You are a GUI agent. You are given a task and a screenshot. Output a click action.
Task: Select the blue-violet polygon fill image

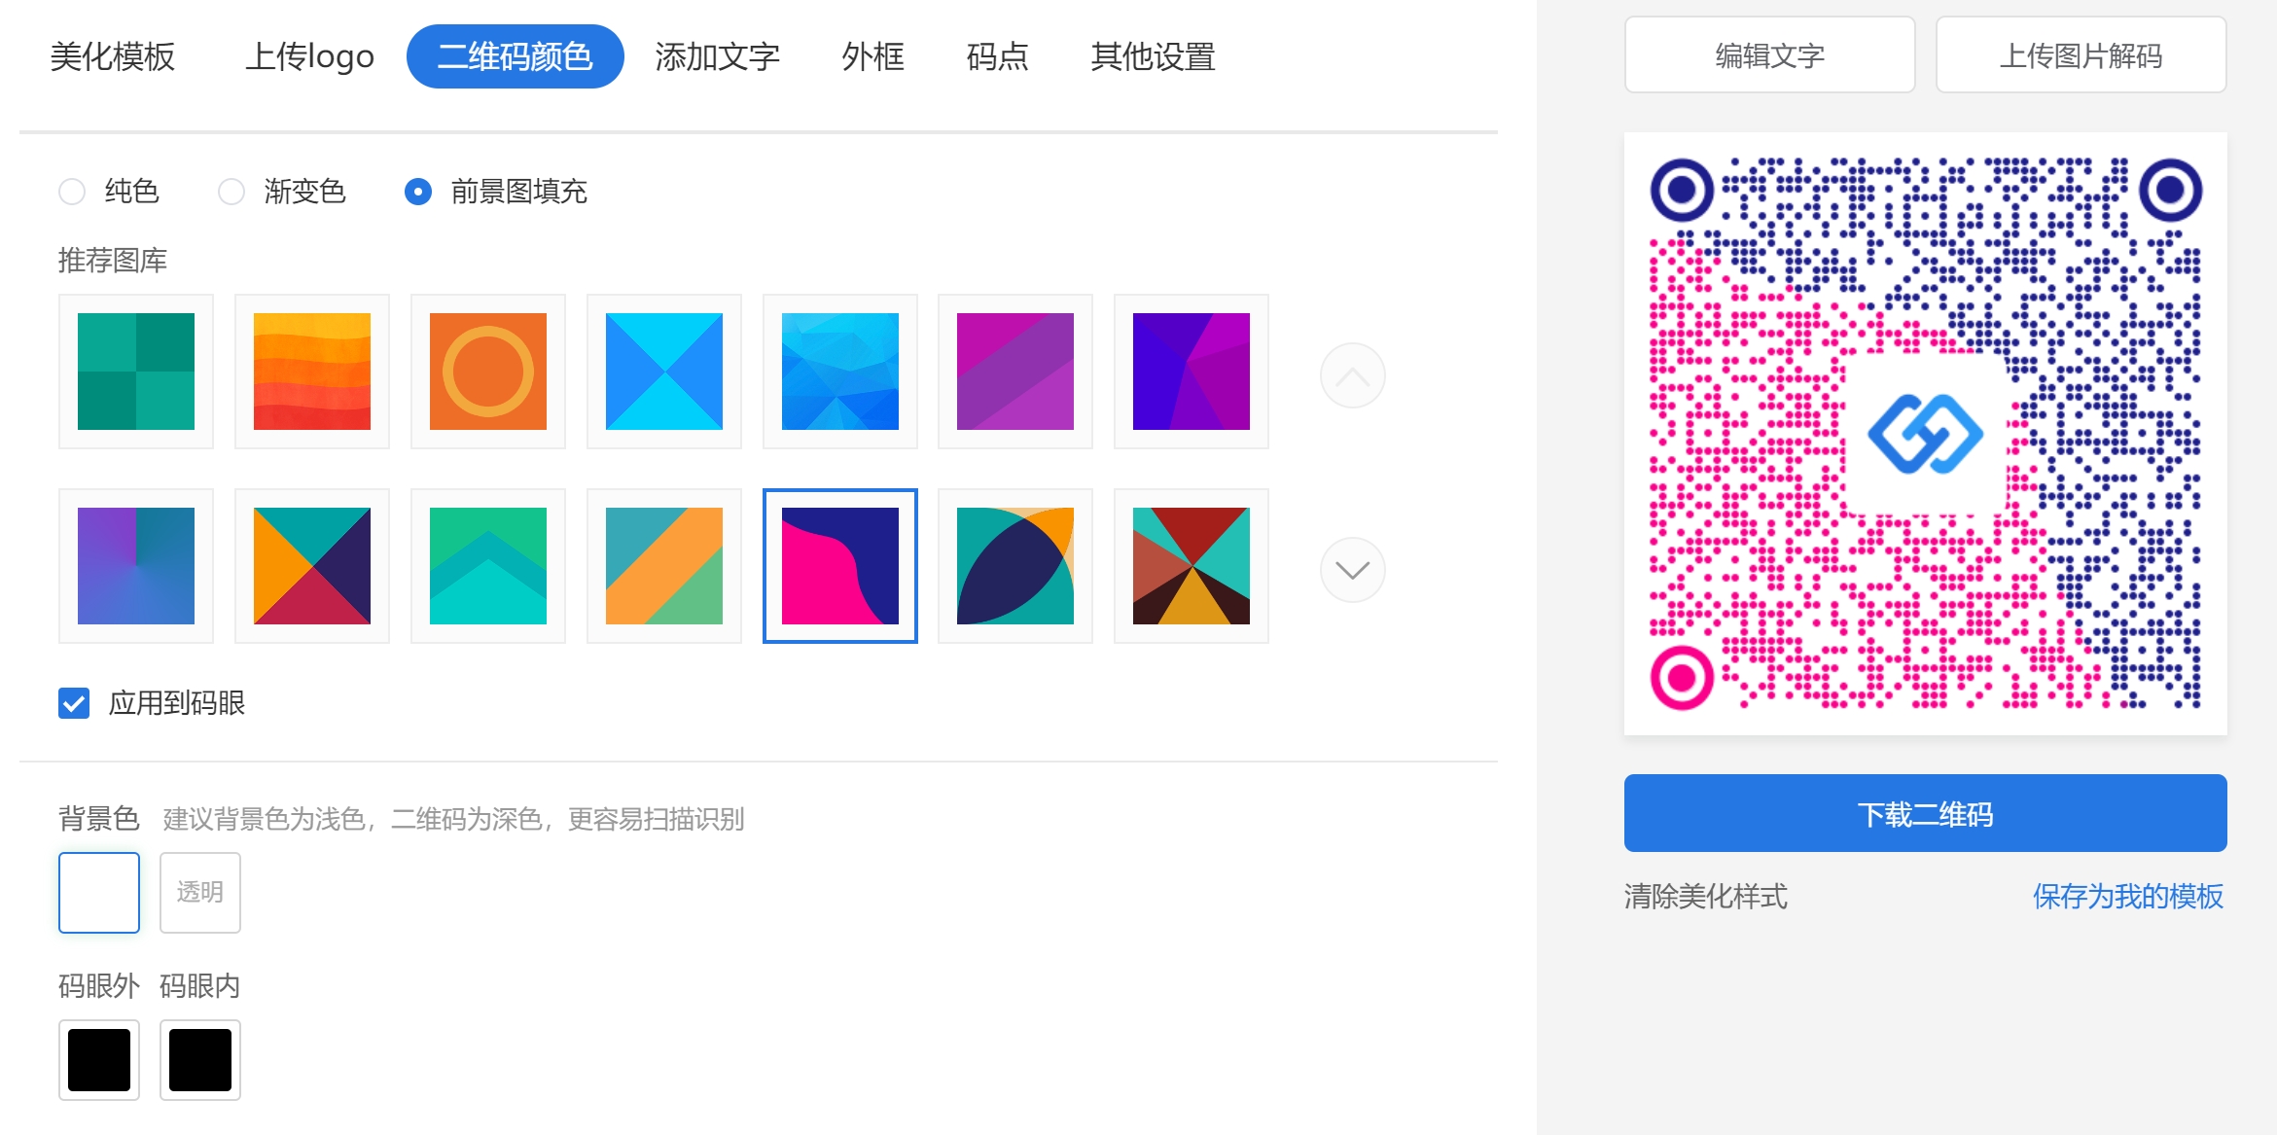1192,372
